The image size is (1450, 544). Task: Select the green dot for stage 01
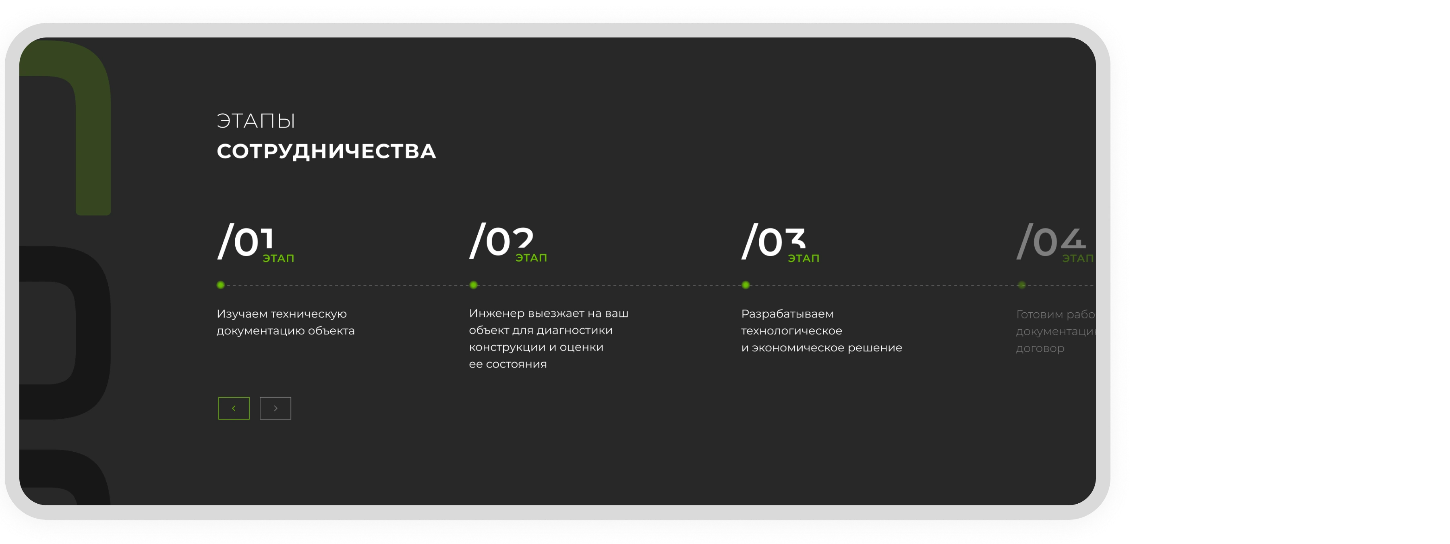click(x=221, y=285)
